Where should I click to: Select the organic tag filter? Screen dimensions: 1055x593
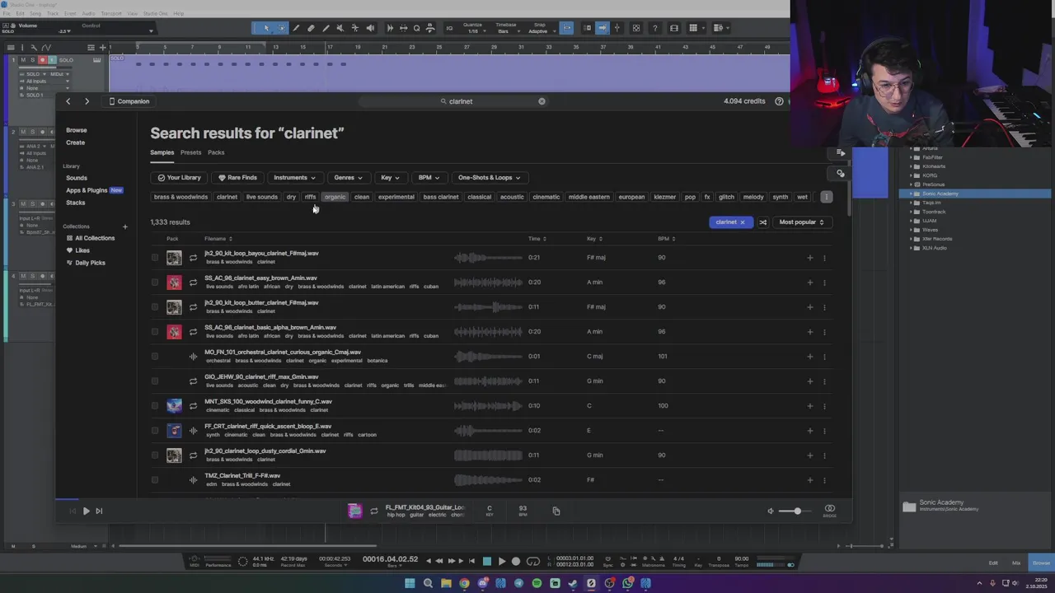[335, 197]
